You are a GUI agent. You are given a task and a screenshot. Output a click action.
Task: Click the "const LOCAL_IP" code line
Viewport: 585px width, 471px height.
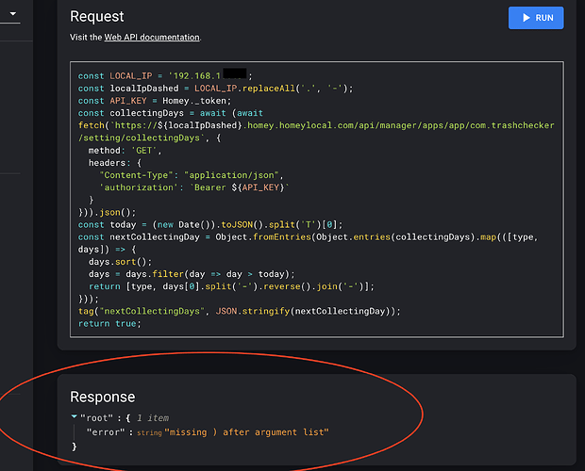coord(165,76)
